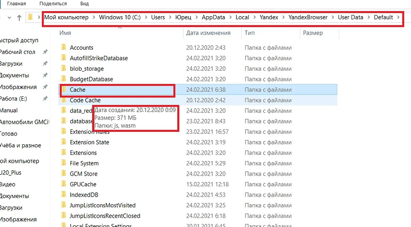Click the folder icon of IndexedDB
Image resolution: width=411 pixels, height=227 pixels.
tap(63, 195)
